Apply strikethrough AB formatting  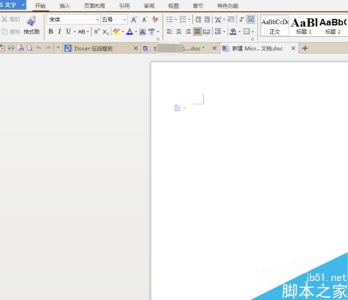coord(81,31)
